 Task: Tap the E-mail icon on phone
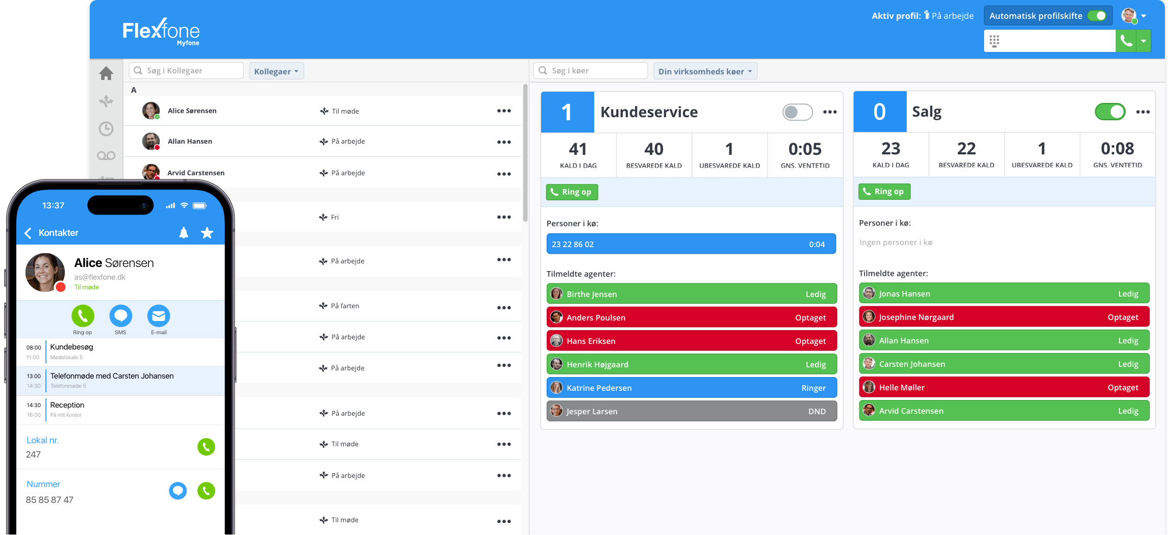coord(159,316)
